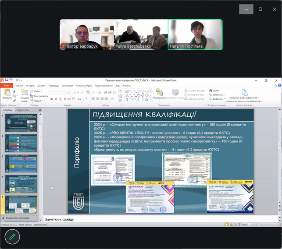Click Віктор Барбарук video tile
Screen dimensions: 282x249
tap(87, 35)
